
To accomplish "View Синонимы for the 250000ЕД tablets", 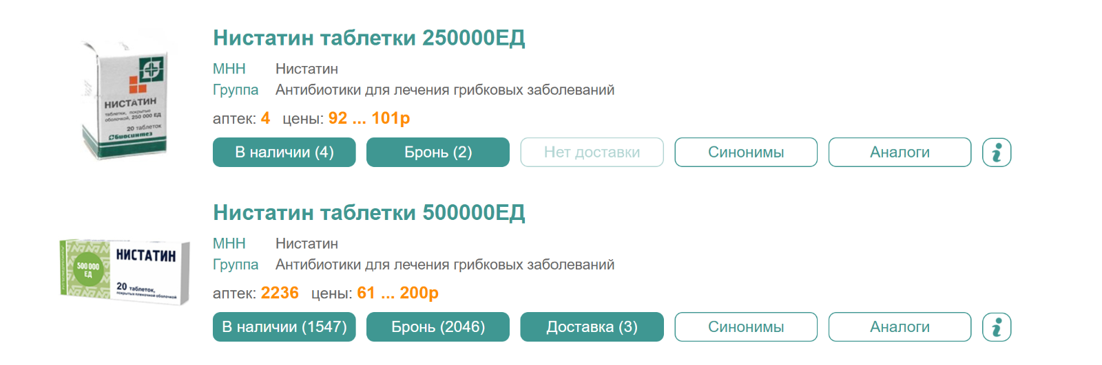I will (x=746, y=152).
